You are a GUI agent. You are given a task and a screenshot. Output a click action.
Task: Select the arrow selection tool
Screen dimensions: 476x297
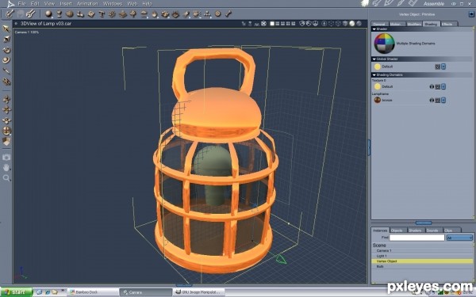click(x=6, y=29)
